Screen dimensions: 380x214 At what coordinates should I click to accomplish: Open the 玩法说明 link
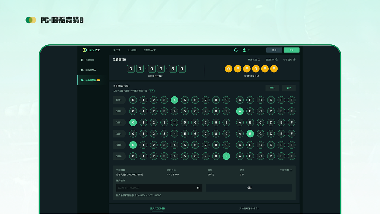pos(252,60)
